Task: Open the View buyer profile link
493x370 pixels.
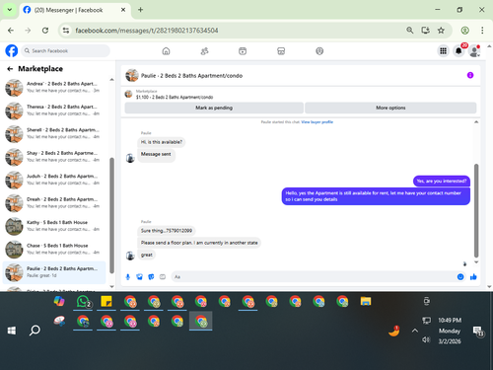Action: click(x=317, y=122)
